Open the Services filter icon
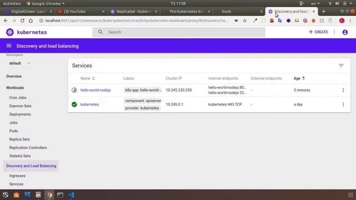This screenshot has width=356, height=200. 341,66
